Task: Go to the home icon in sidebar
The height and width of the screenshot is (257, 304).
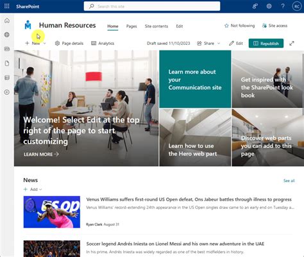Action: pyautogui.click(x=7, y=21)
